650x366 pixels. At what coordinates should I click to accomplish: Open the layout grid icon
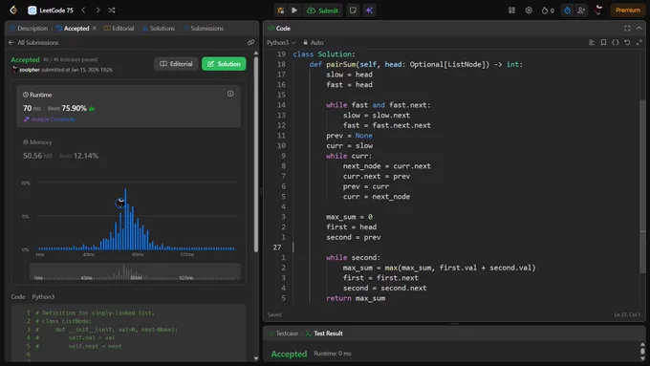tap(511, 11)
